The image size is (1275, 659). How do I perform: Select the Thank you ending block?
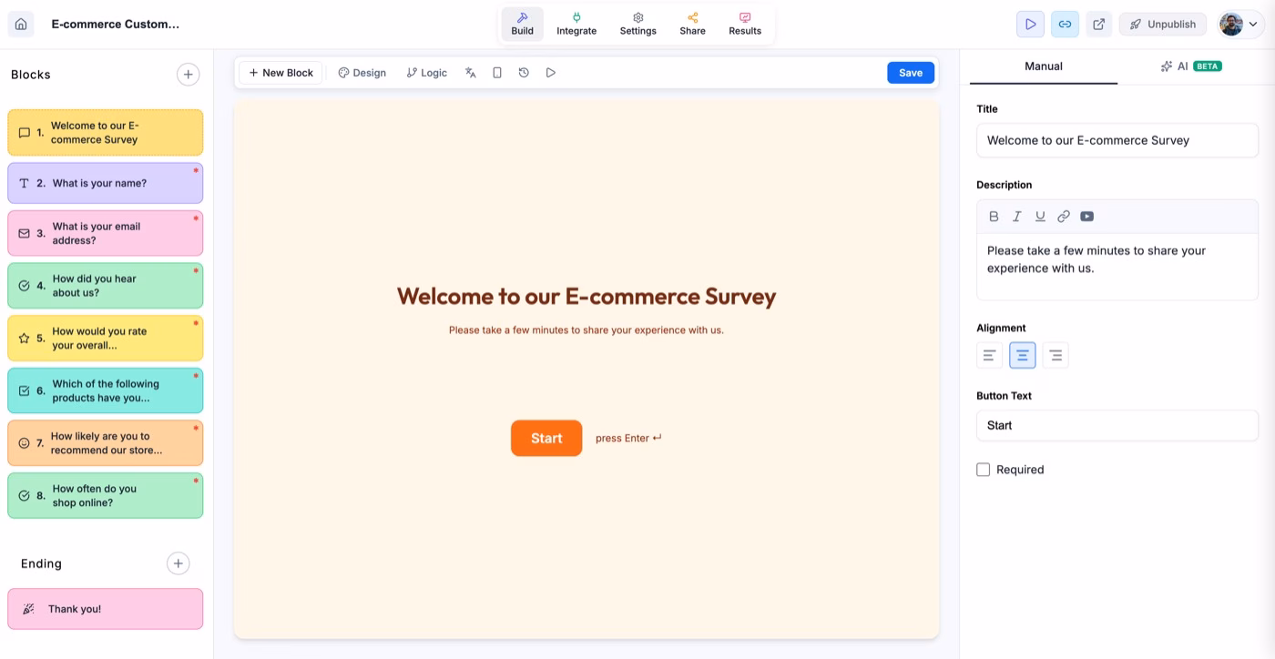click(106, 609)
